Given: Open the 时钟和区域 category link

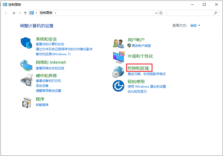Looking at the screenshot, I should tap(138, 68).
